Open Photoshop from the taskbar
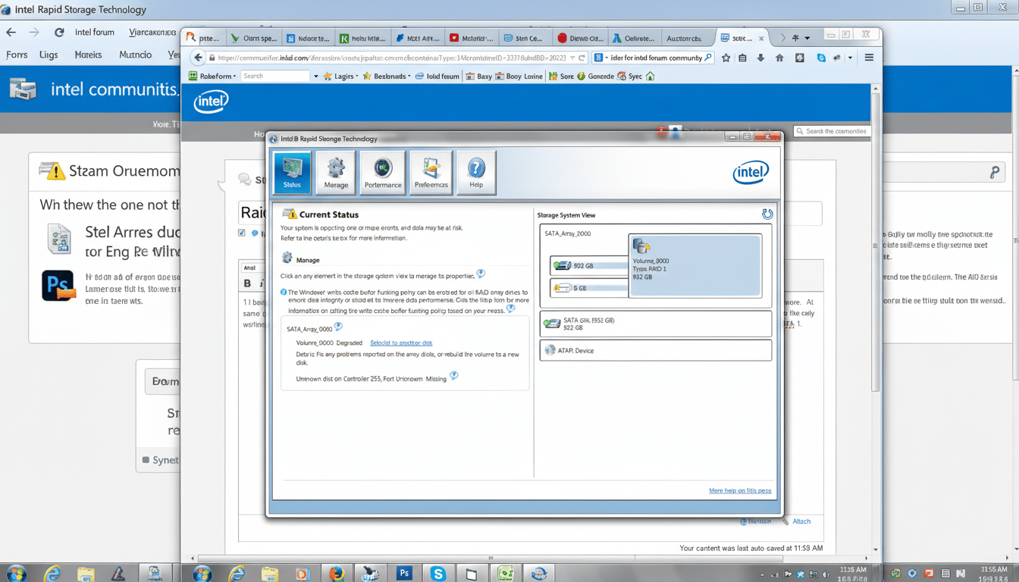This screenshot has width=1019, height=582. tap(404, 573)
